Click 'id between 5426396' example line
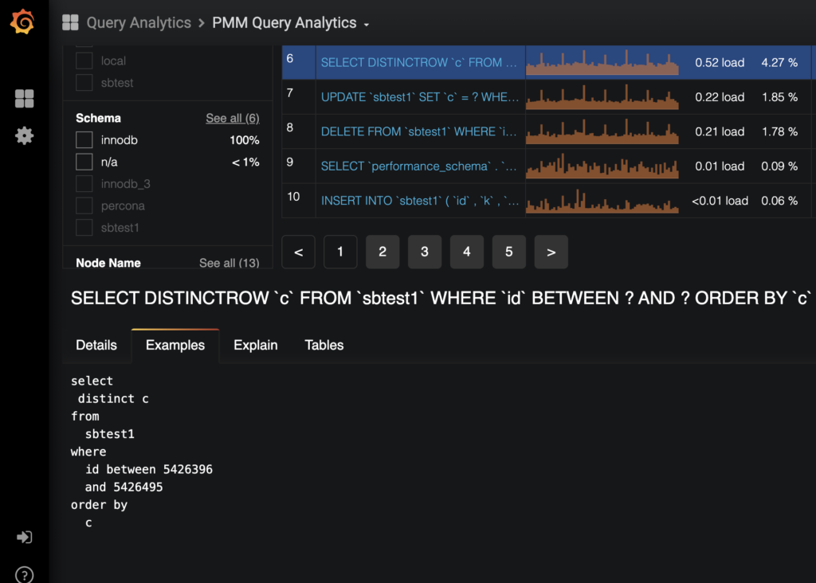Viewport: 816px width, 583px height. (149, 469)
